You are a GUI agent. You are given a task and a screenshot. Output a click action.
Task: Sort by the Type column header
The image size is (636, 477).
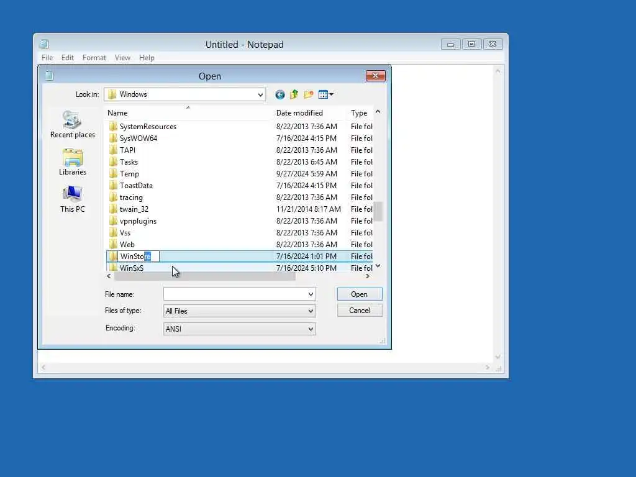coord(360,113)
